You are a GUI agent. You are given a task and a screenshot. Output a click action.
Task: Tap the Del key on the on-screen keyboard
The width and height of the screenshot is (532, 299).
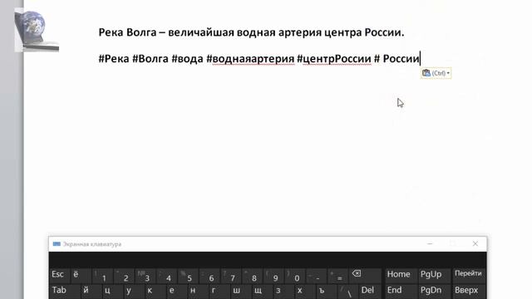tap(371, 292)
